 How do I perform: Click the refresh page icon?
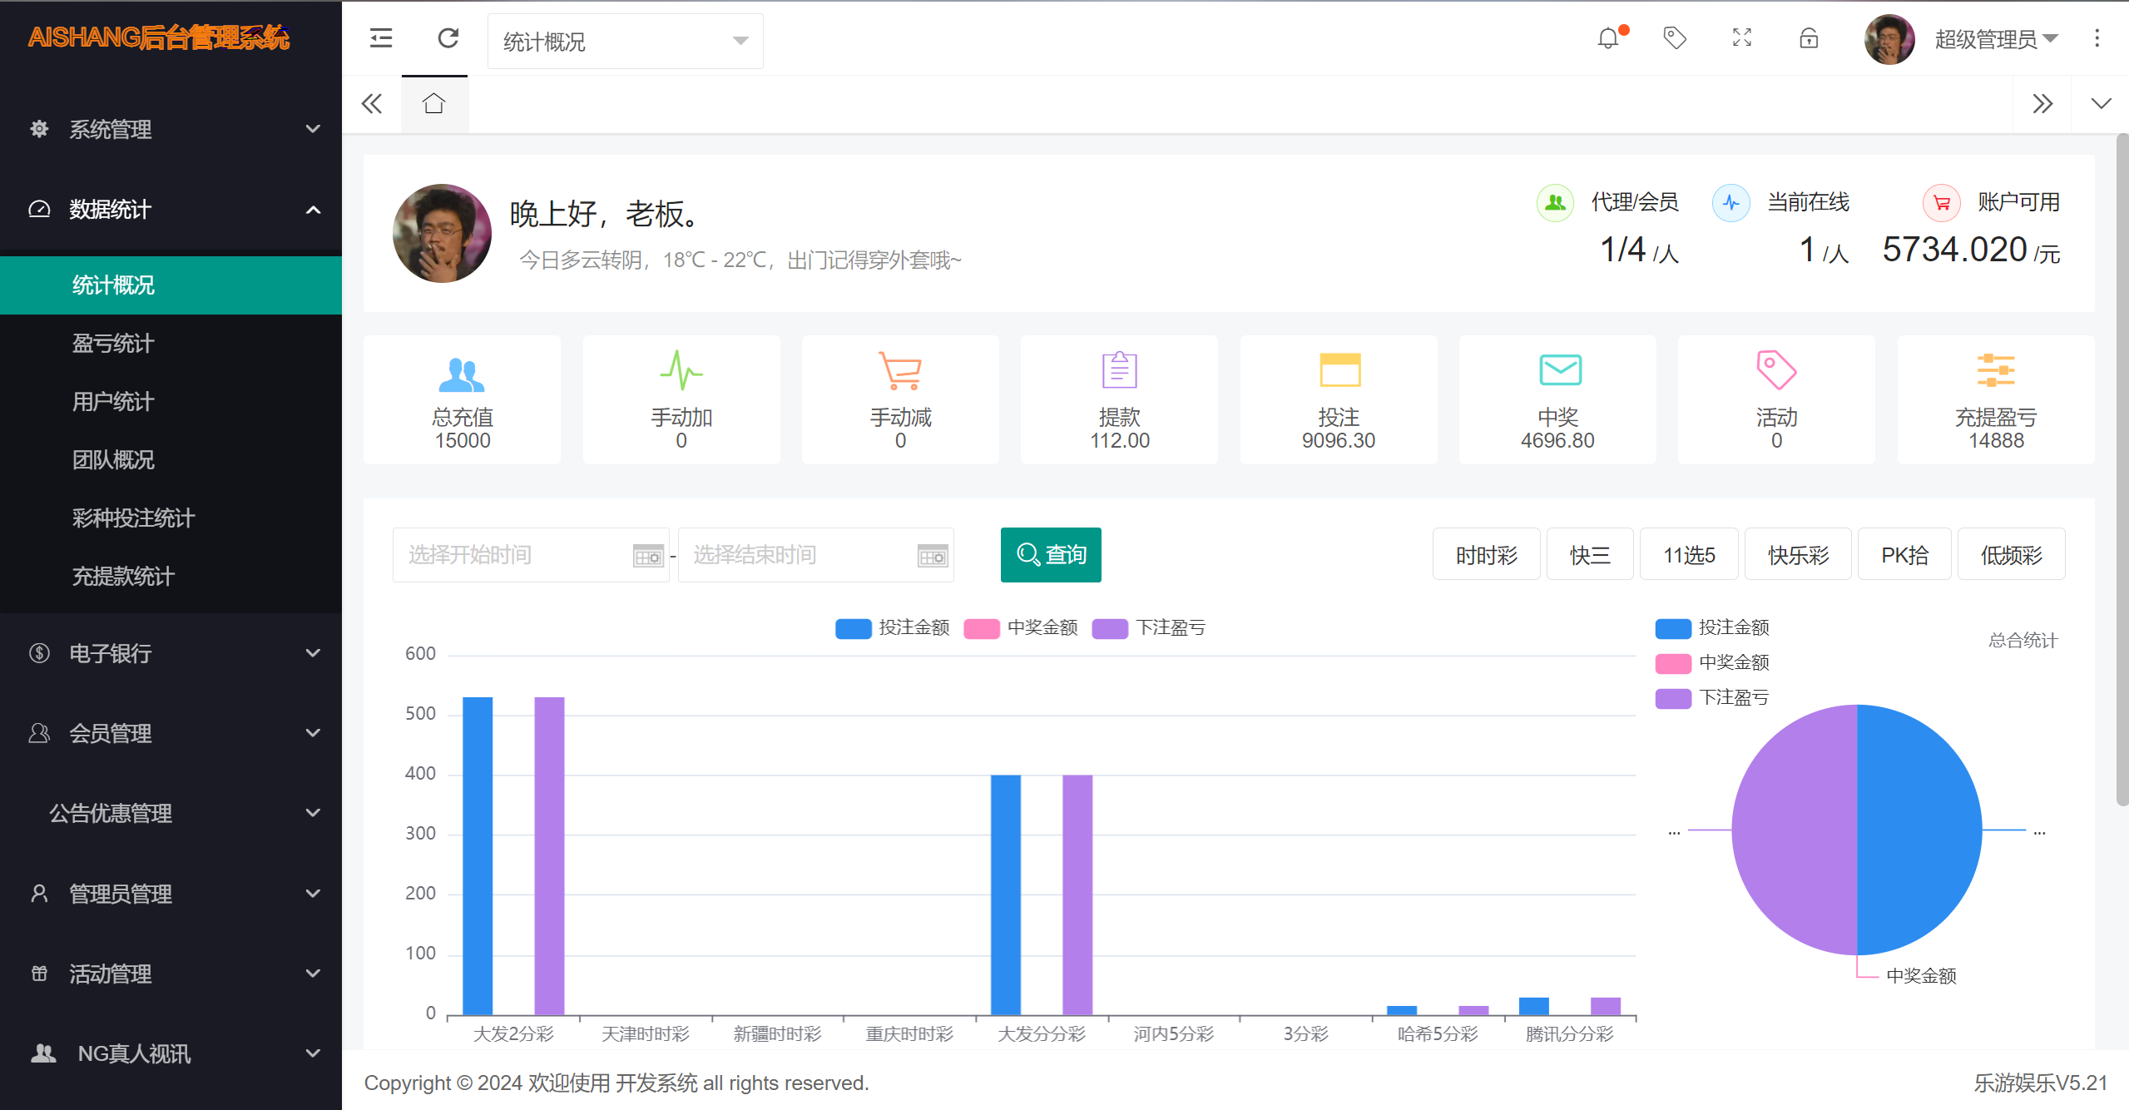click(x=448, y=38)
